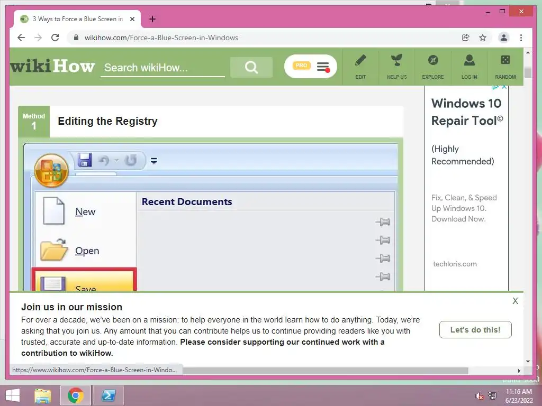Focus the Search wikiHow field
Image resolution: width=542 pixels, height=406 pixels.
tap(162, 68)
